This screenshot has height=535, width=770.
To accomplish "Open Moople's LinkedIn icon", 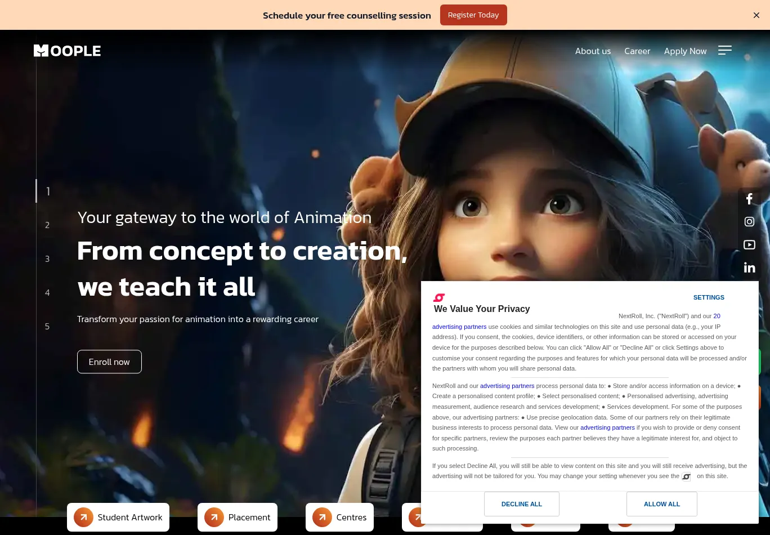I will pyautogui.click(x=749, y=267).
